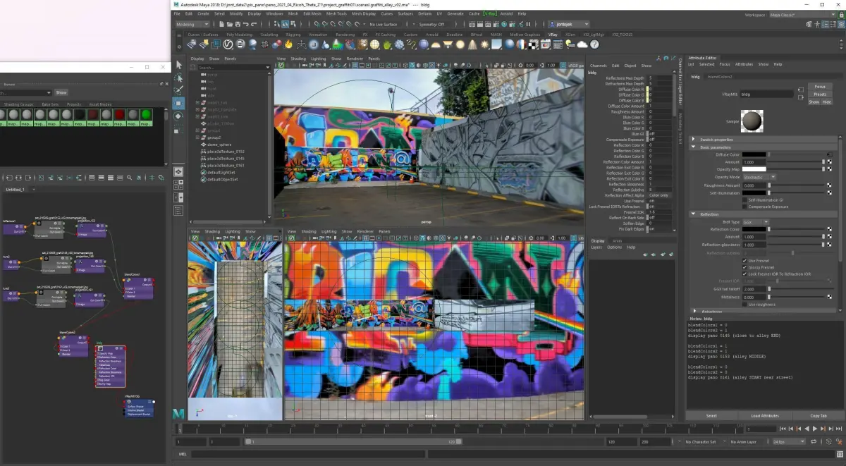This screenshot has width=846, height=466.
Task: Click the V-Ray logo shelf icon
Action: pos(227,44)
